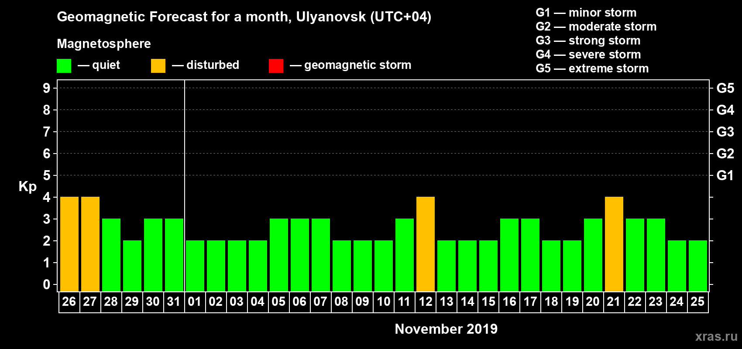This screenshot has width=742, height=349.
Task: Click the 'Kp' axis label
Action: coord(27,187)
